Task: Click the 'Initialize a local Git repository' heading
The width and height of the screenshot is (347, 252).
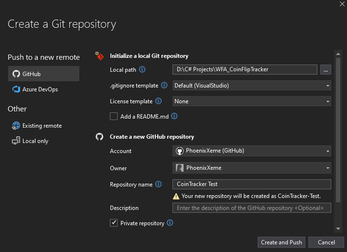Action: pos(149,56)
